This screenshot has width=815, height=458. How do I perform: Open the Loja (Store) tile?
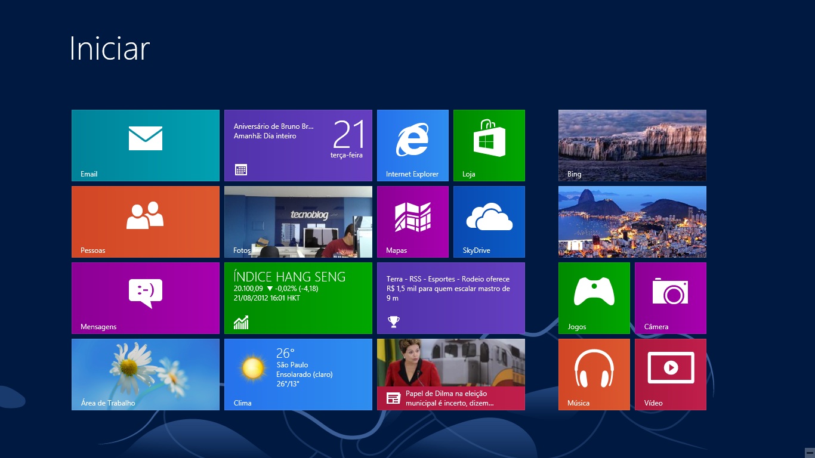coord(489,145)
